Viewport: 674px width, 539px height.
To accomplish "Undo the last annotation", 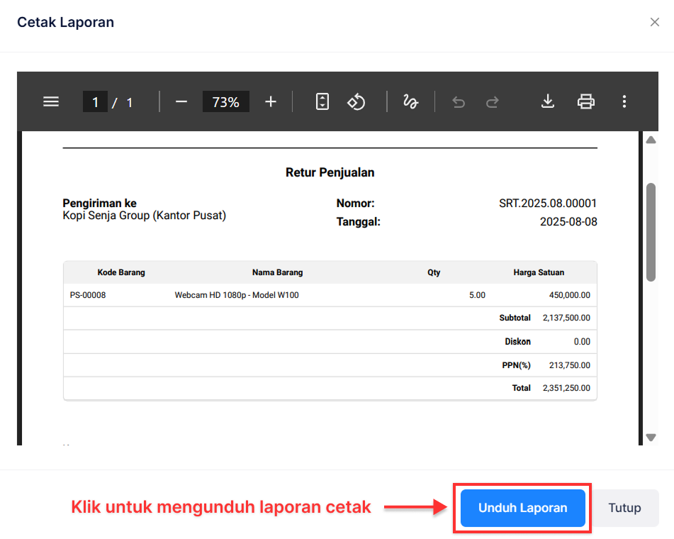I will tap(458, 101).
